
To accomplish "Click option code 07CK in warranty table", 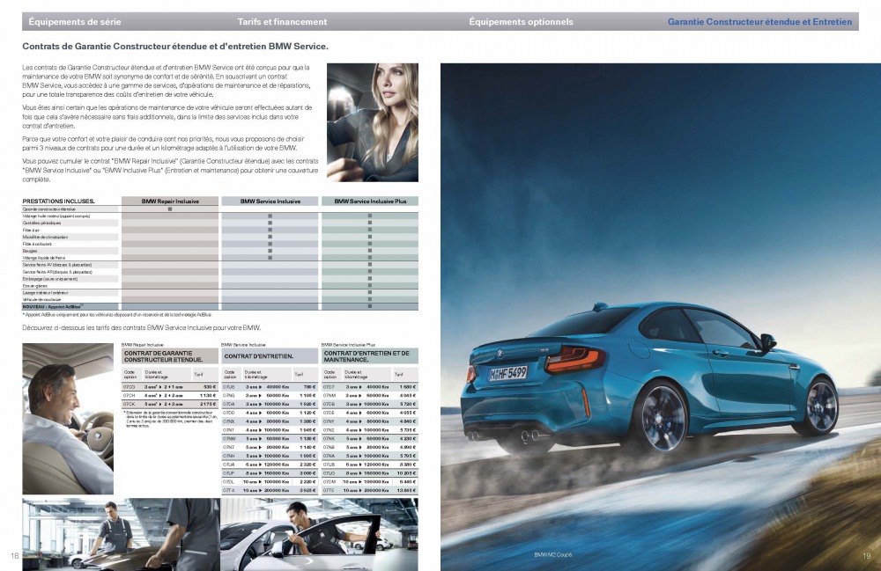I will (130, 404).
